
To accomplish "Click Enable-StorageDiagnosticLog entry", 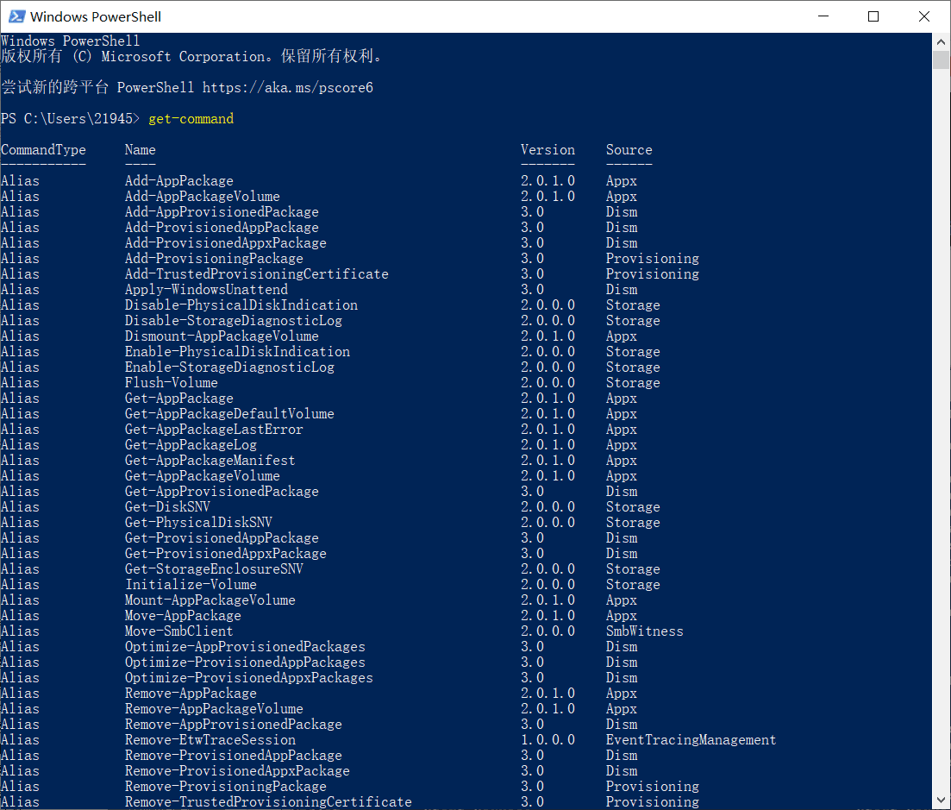I will coord(229,367).
